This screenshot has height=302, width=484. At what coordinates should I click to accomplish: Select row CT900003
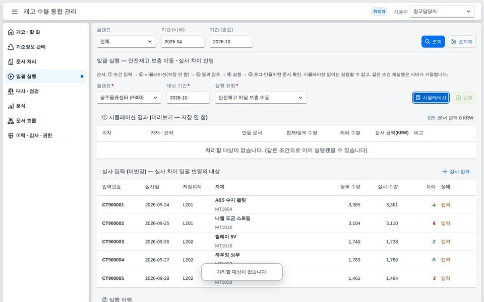pos(286,242)
